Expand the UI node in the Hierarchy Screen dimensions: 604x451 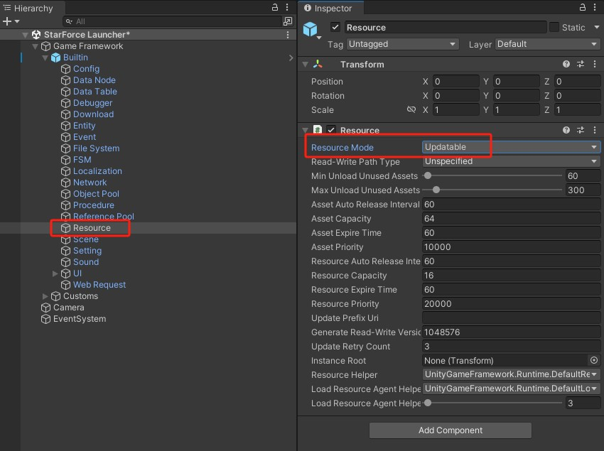click(55, 273)
